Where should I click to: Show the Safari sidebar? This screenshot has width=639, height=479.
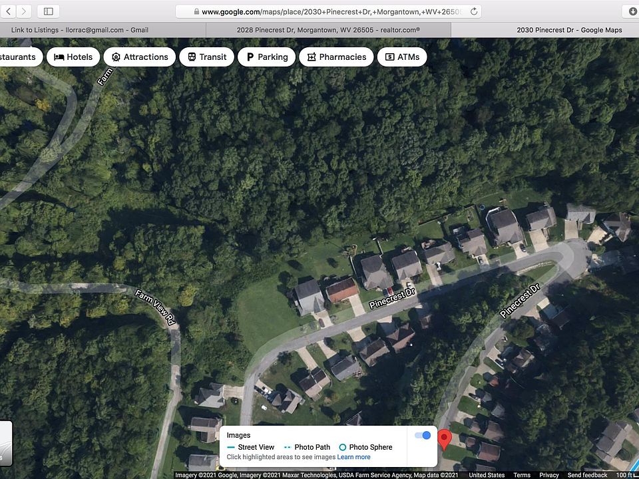(49, 11)
